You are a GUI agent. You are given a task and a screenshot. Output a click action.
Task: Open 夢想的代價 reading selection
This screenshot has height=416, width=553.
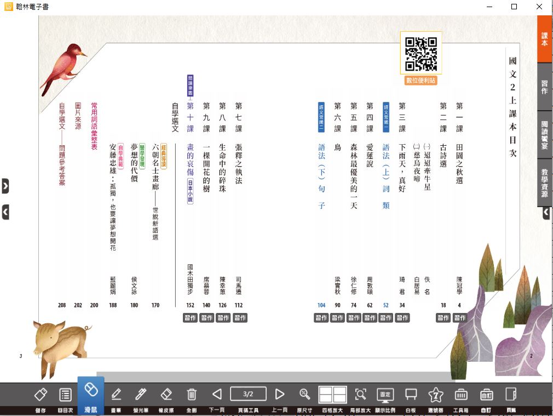click(134, 162)
